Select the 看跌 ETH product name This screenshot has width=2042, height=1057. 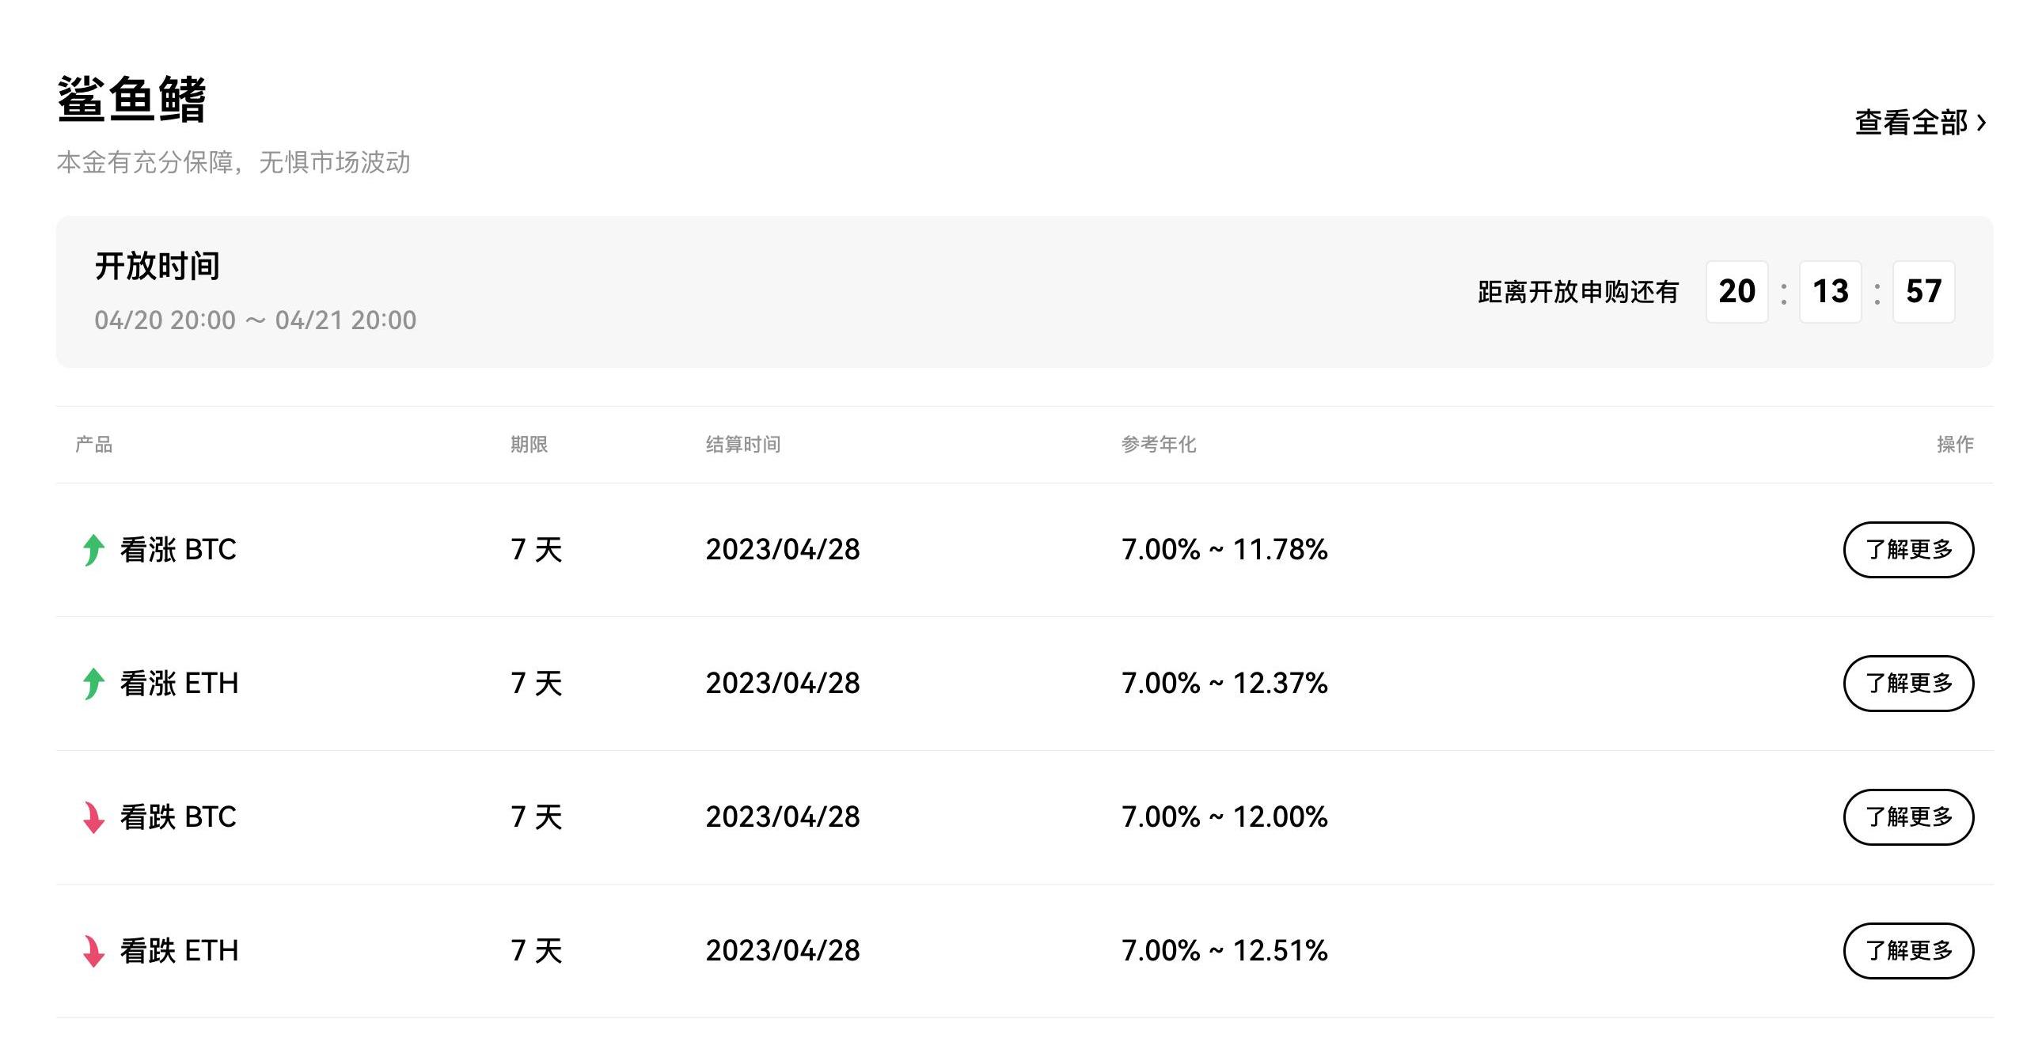[x=178, y=951]
